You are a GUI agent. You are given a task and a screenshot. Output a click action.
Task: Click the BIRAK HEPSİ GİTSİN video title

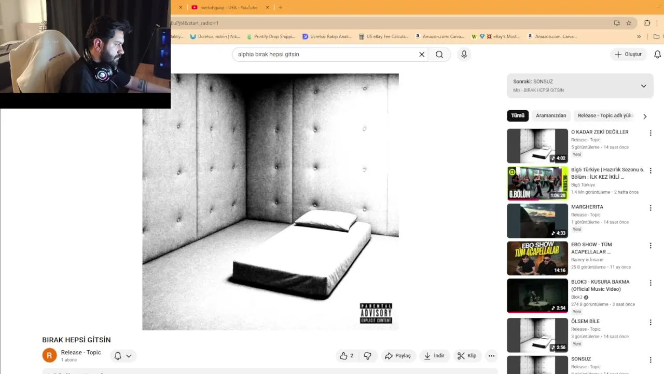[x=76, y=340]
